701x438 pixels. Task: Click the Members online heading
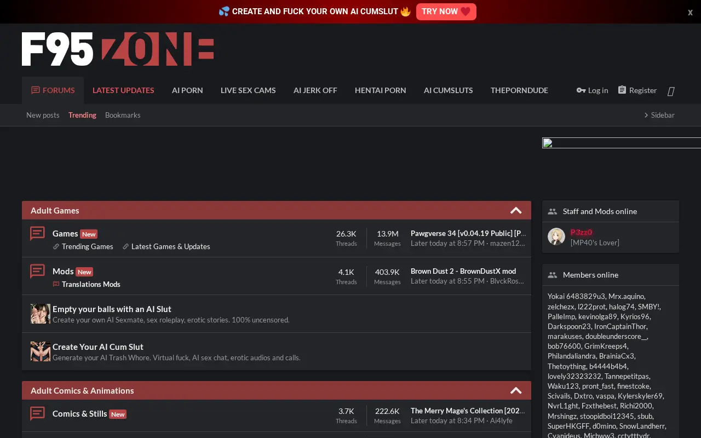(x=590, y=275)
